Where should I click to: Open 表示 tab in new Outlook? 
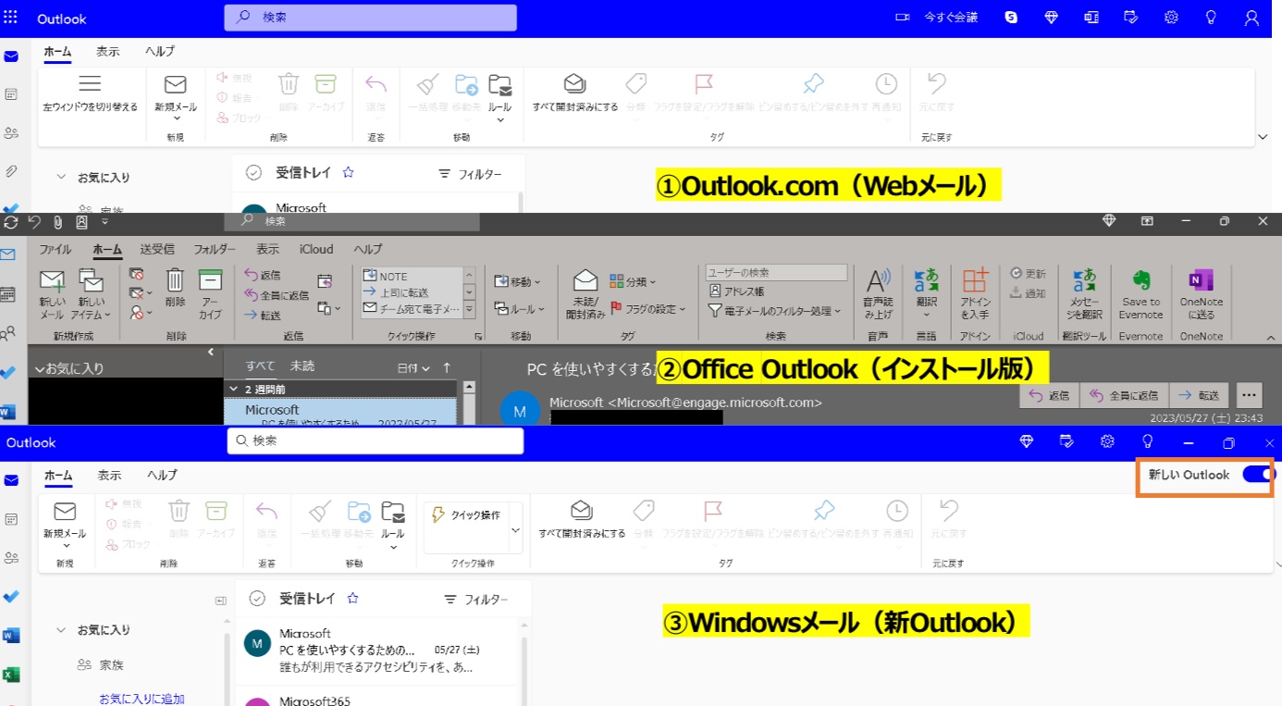(x=109, y=475)
